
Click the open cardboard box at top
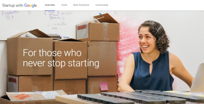click(98, 27)
